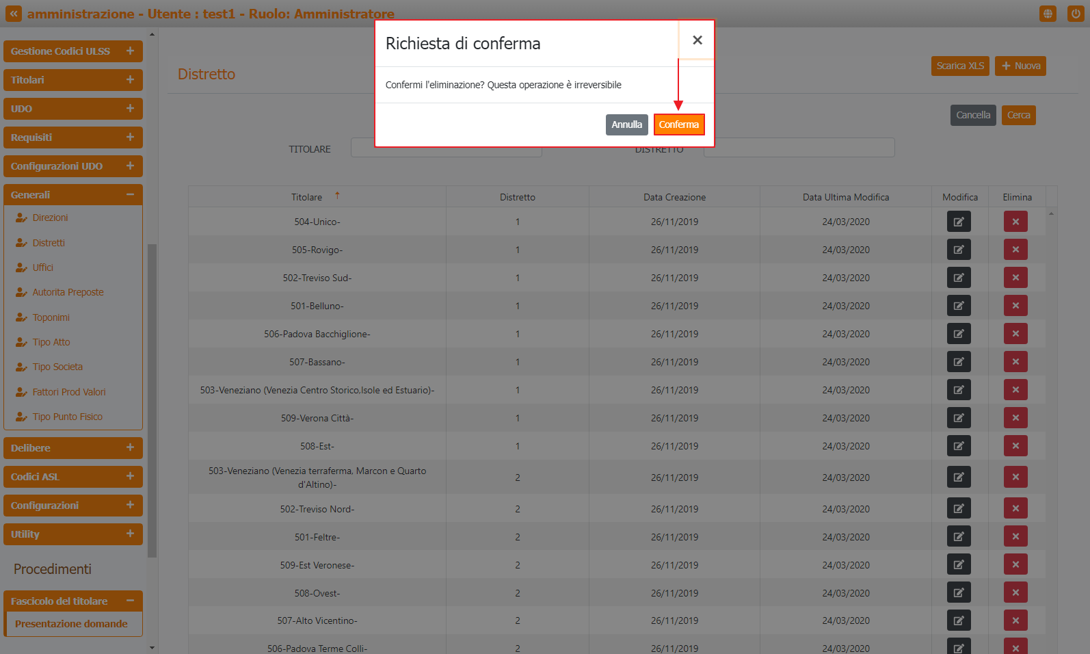Open Tipo Atto menu item
1090x654 pixels.
coord(51,342)
